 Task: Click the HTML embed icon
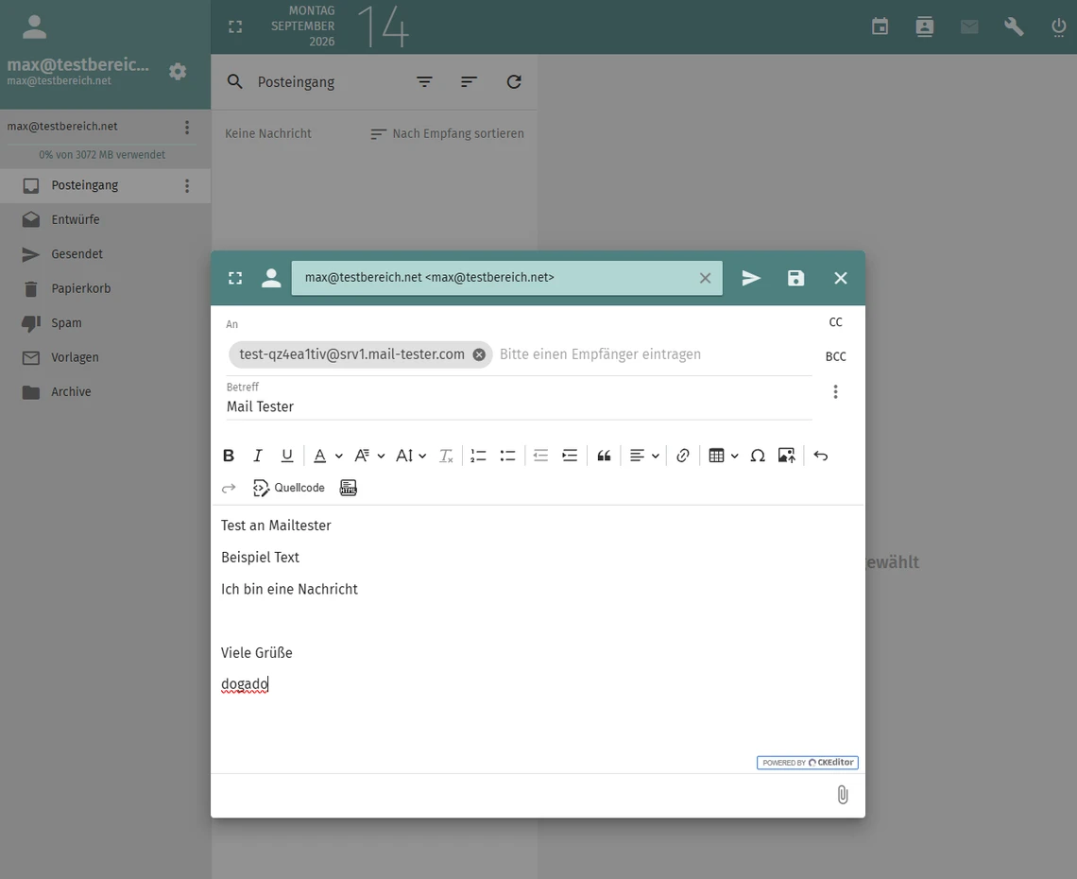349,488
